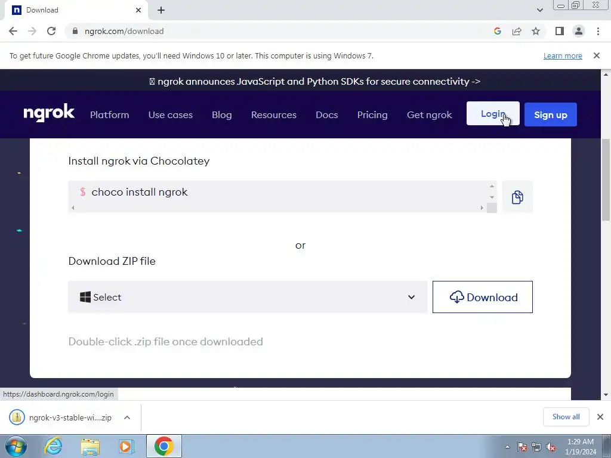Viewport: 611px width, 458px height.
Task: Open the Platform menu
Action: point(110,115)
